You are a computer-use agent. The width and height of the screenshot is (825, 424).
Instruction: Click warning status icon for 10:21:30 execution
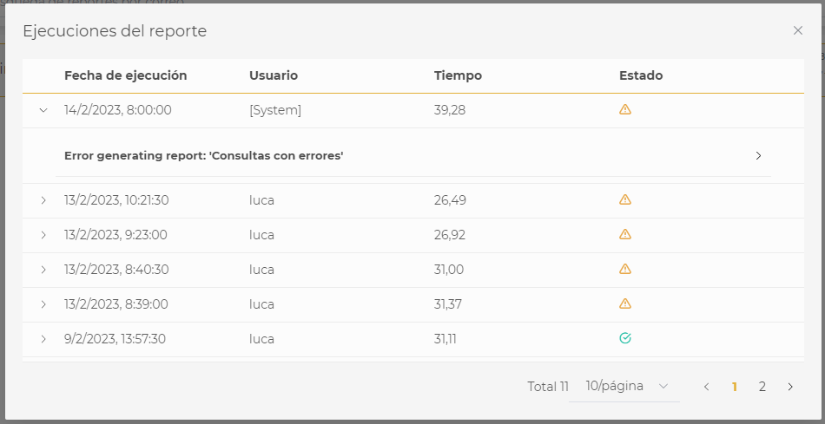tap(625, 200)
